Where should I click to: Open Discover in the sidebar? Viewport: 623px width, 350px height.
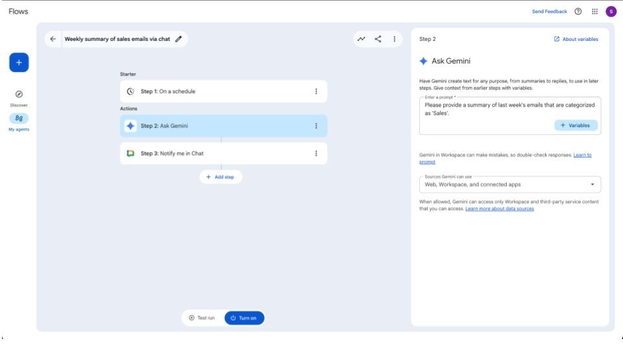[19, 95]
